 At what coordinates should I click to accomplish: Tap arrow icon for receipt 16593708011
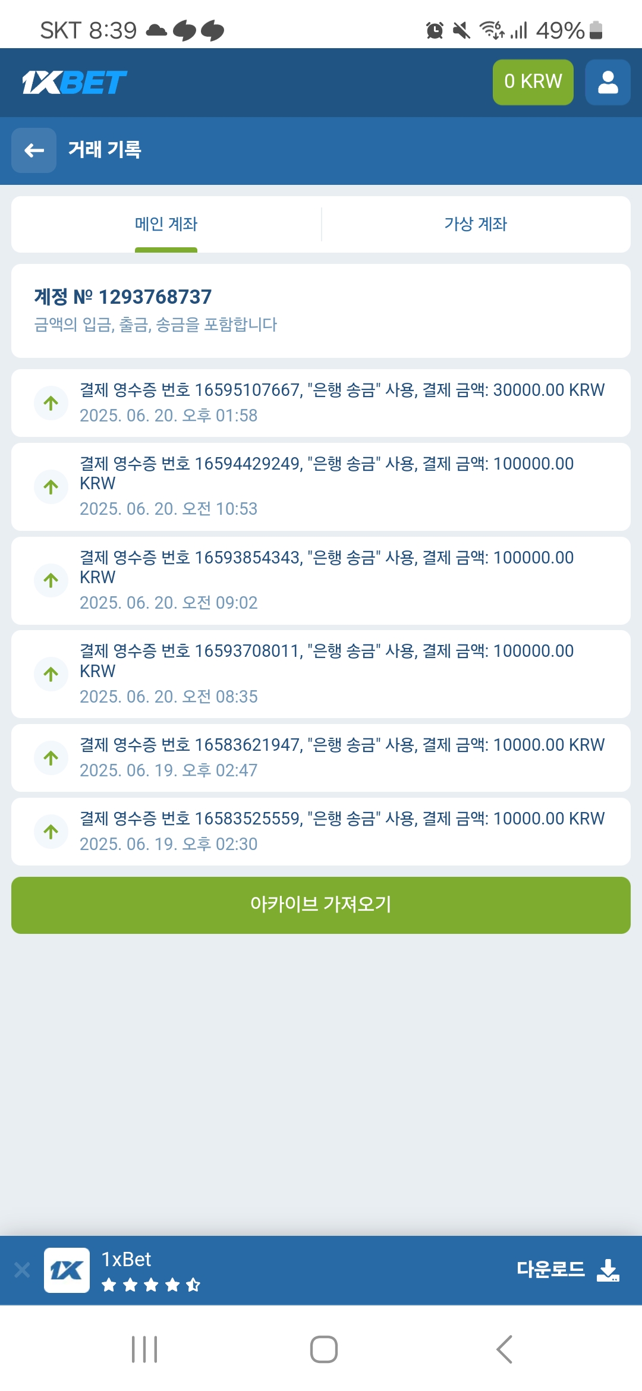[51, 674]
